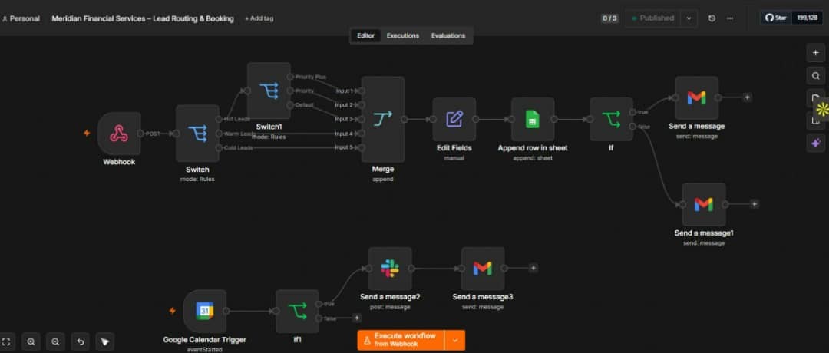The height and width of the screenshot is (353, 829).
Task: Zoom in on the canvas
Action: [31, 342]
